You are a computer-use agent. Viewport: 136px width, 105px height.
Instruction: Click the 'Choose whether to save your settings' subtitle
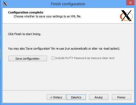(x=47, y=16)
